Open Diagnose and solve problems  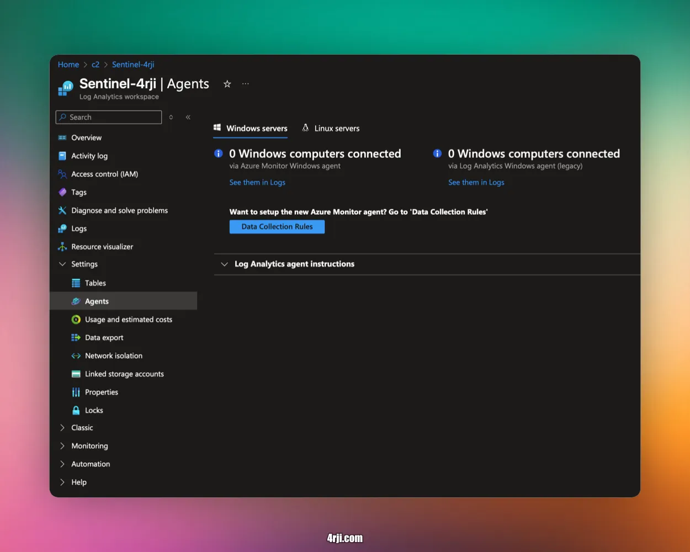pos(119,210)
